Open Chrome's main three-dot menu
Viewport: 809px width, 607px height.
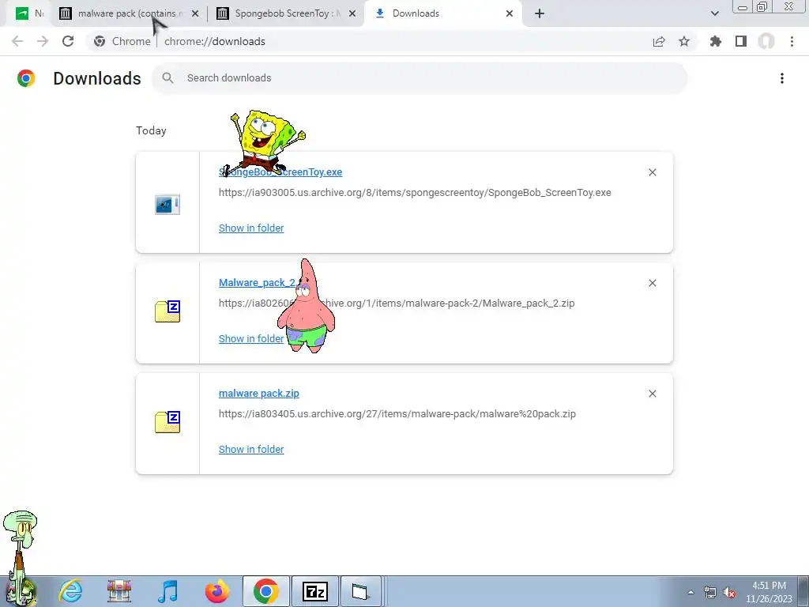(792, 41)
